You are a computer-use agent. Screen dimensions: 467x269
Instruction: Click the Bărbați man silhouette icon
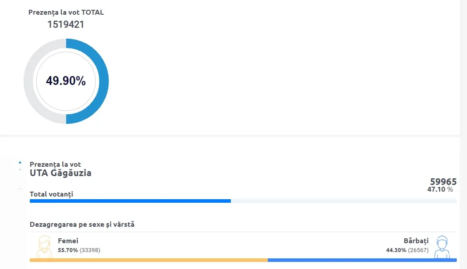pyautogui.click(x=442, y=247)
